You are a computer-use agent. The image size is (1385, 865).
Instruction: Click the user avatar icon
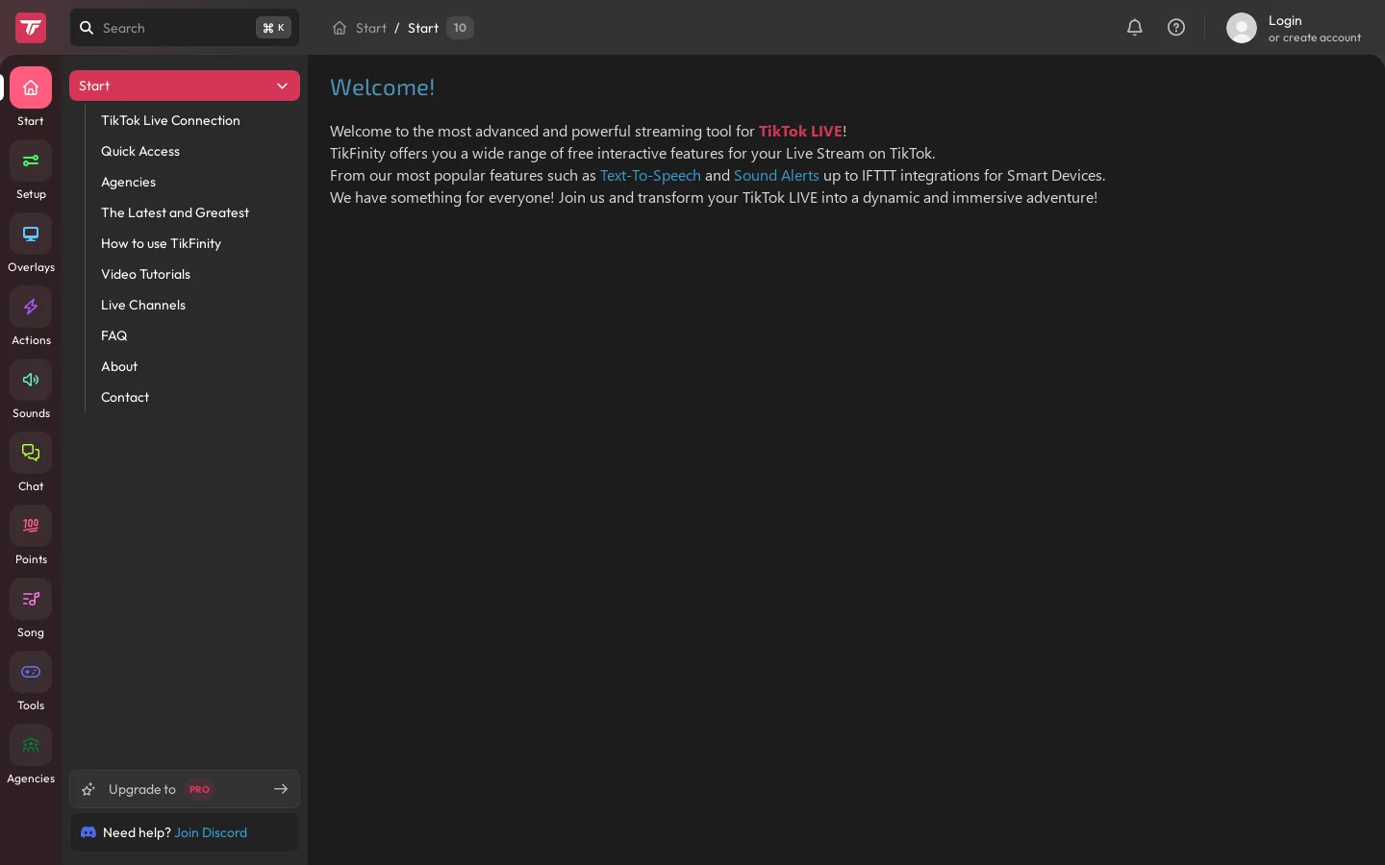click(x=1242, y=28)
